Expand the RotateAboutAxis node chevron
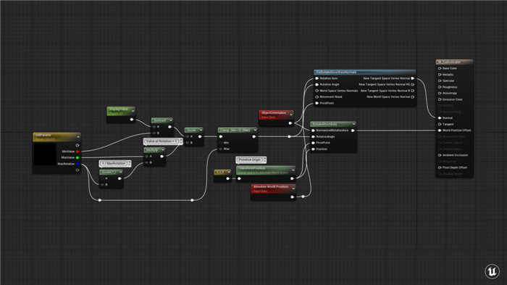 pos(353,124)
